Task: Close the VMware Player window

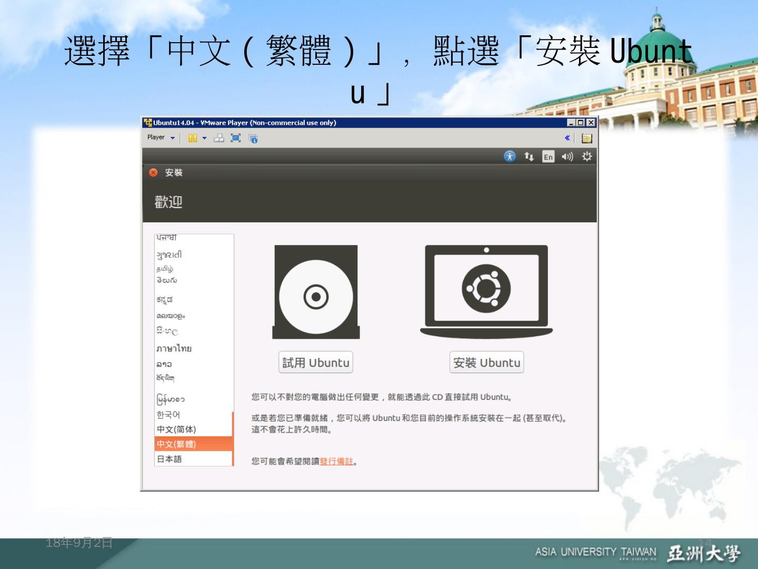Action: (591, 123)
